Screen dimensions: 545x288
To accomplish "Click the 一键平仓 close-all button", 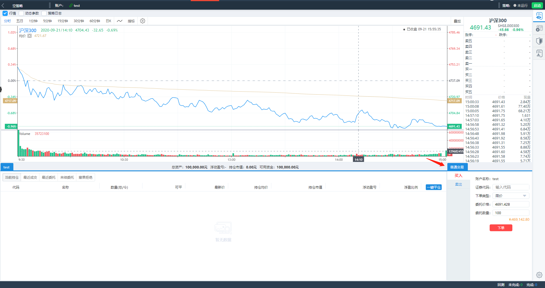I will pyautogui.click(x=434, y=187).
